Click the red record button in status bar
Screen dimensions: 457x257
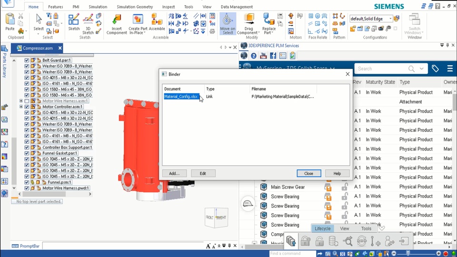(446, 254)
